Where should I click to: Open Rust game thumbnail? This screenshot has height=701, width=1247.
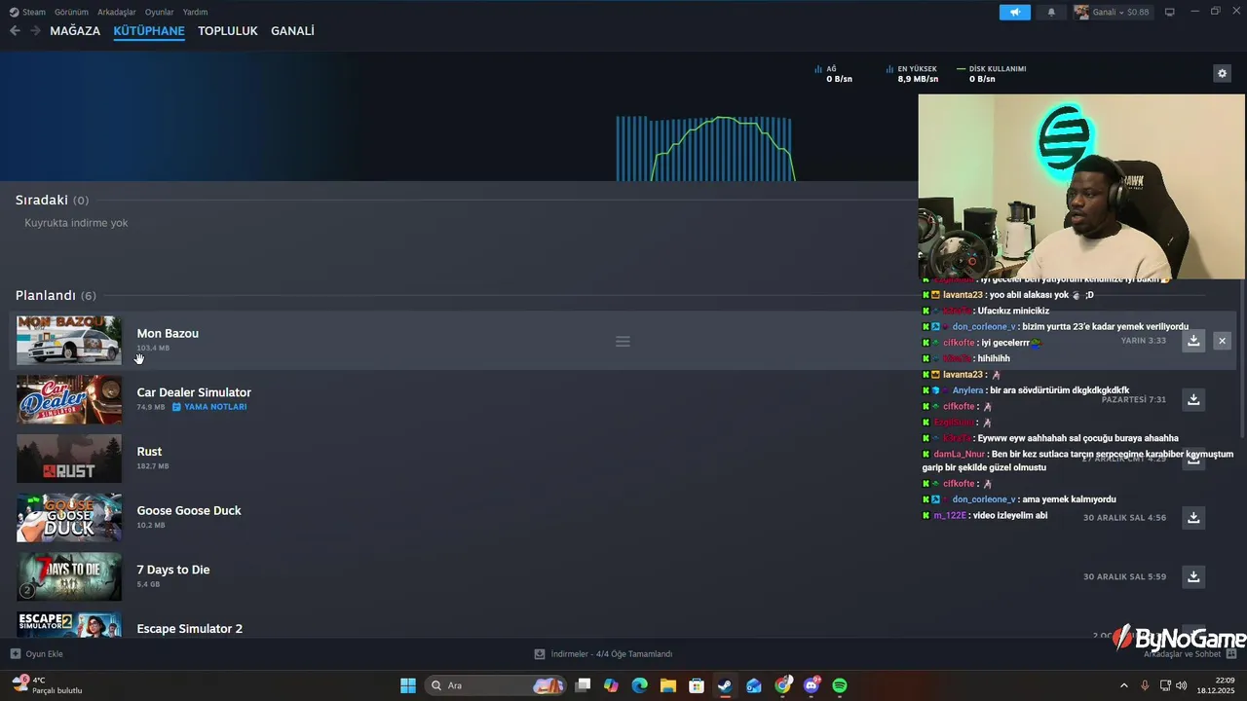pos(69,459)
